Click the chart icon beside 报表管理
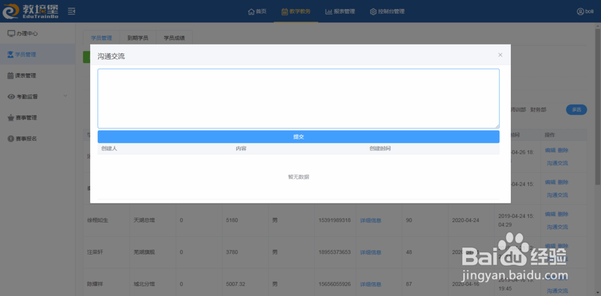This screenshot has height=296, width=601. [x=329, y=11]
